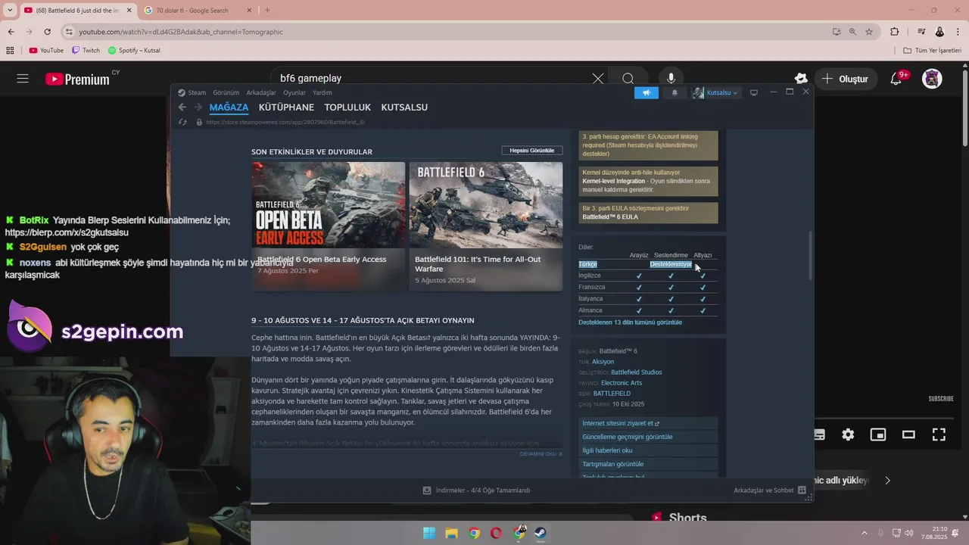
Task: Open YouTube hamburger guide menu
Action: (23, 79)
